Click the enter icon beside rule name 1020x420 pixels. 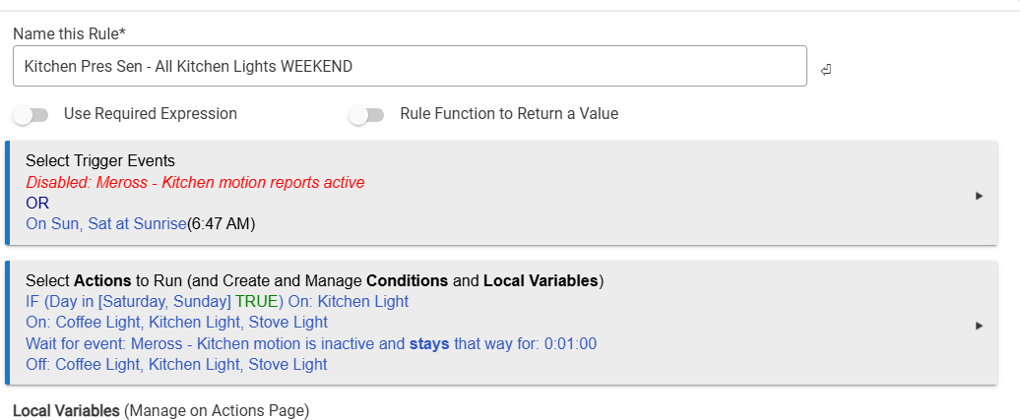[825, 69]
